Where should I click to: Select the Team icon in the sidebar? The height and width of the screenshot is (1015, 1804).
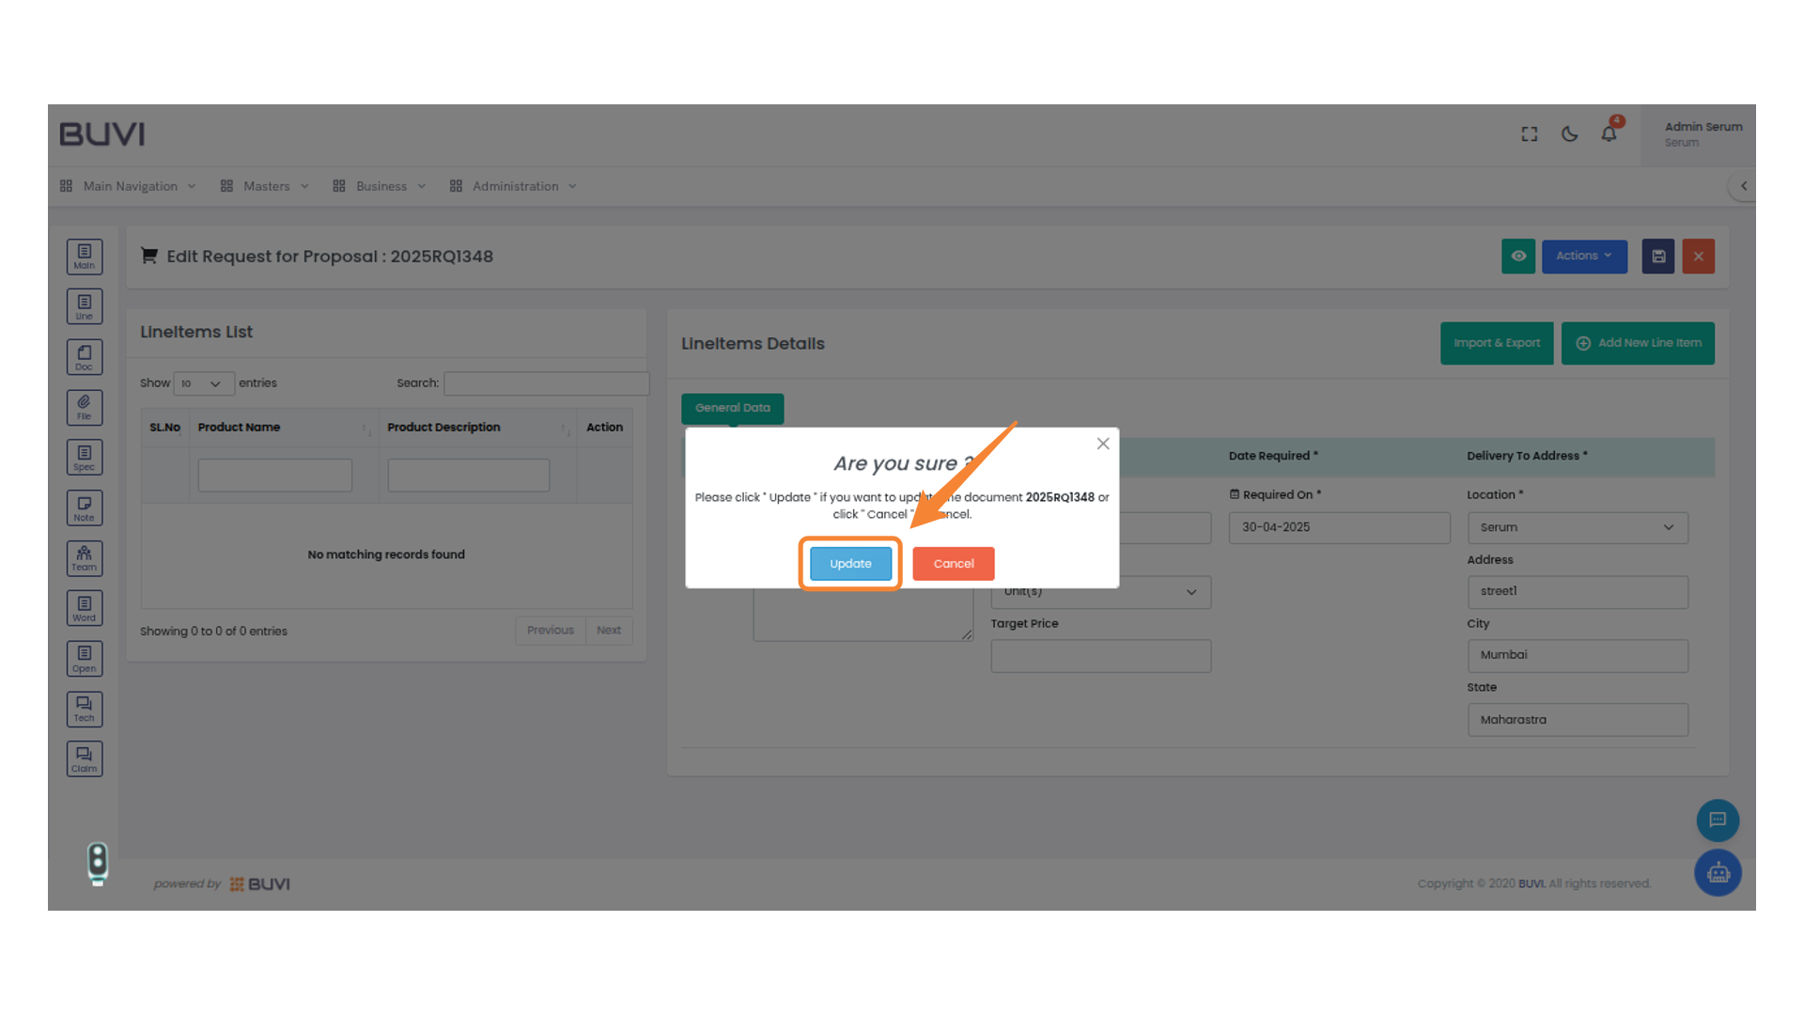pos(85,557)
